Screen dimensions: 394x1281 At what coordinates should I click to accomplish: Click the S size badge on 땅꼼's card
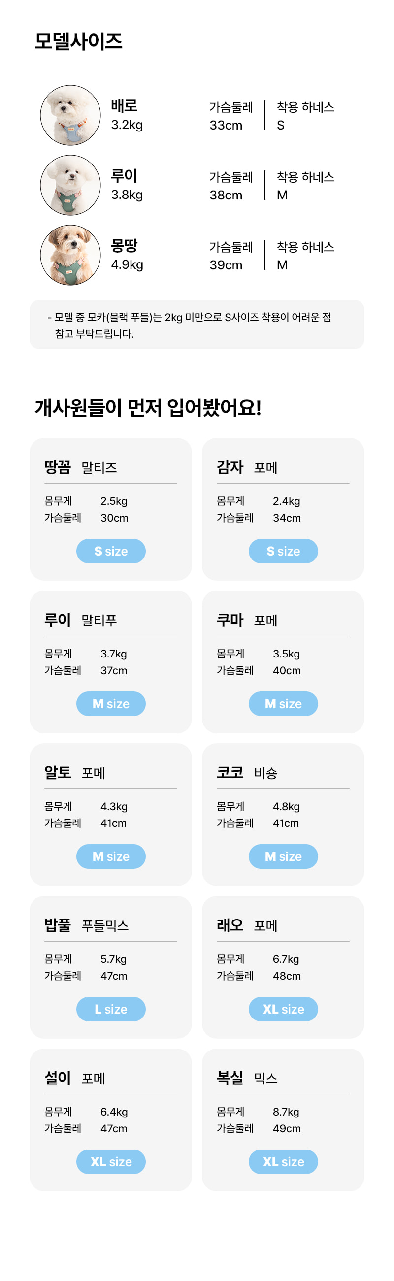[x=111, y=551]
